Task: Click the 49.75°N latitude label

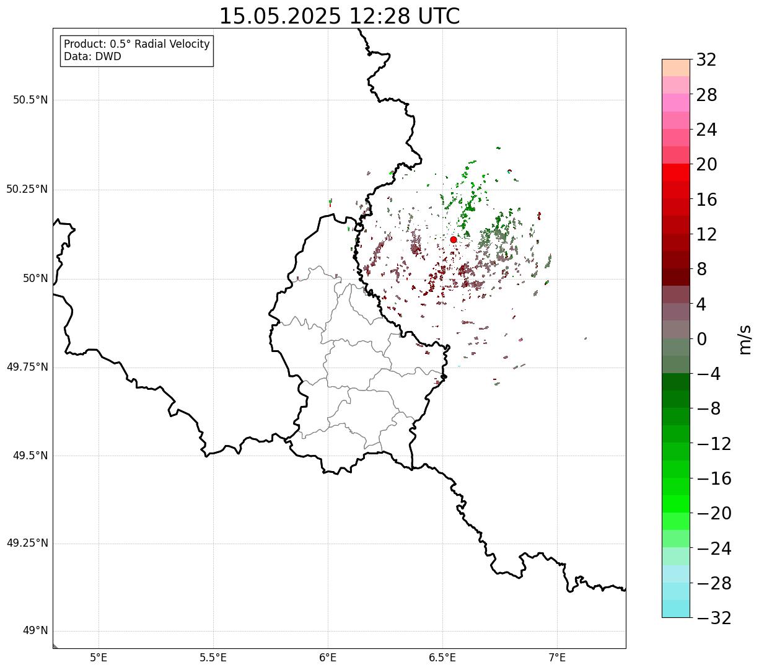Action: (27, 367)
